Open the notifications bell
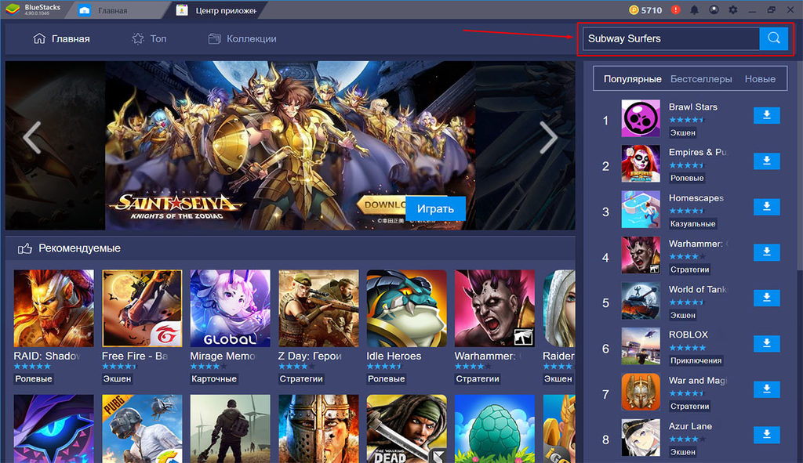The width and height of the screenshot is (803, 463). click(695, 9)
